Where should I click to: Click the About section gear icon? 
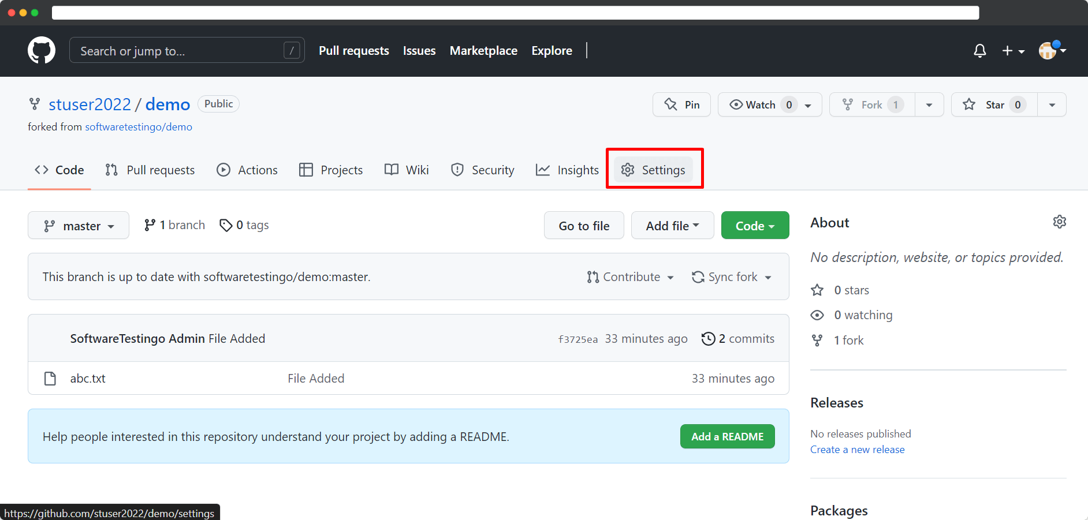tap(1059, 222)
